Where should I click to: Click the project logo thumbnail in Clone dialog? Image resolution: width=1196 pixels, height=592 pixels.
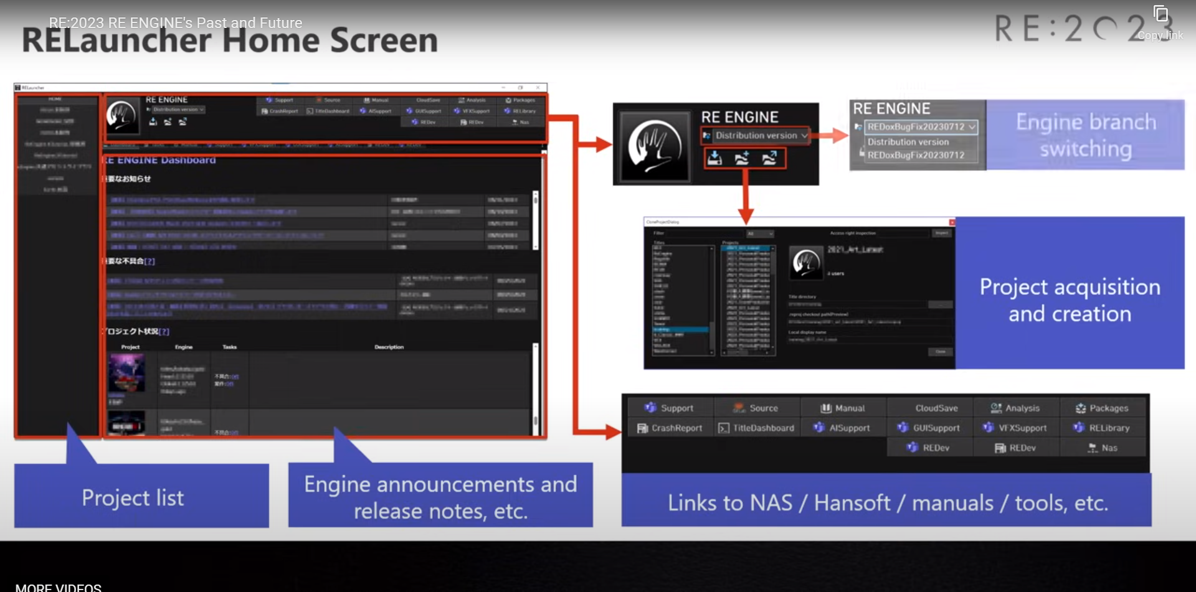point(806,263)
